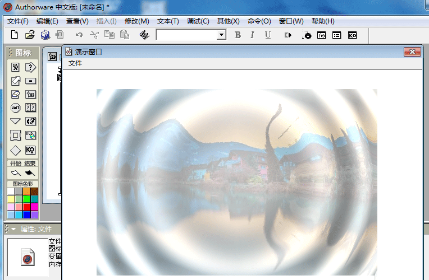Toggle Italic text formatting
Viewport: 429px width, 280px height.
click(x=252, y=35)
